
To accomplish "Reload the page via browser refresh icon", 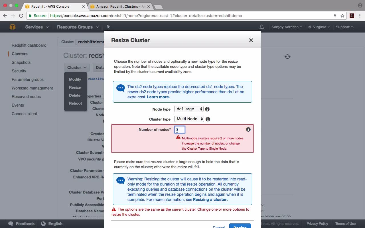I will click(x=21, y=16).
